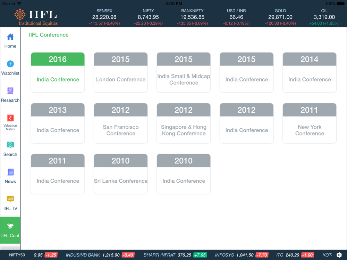Screen dimensions: 347x260
Task: Select ITC in bottom ticker
Action: coord(280,255)
